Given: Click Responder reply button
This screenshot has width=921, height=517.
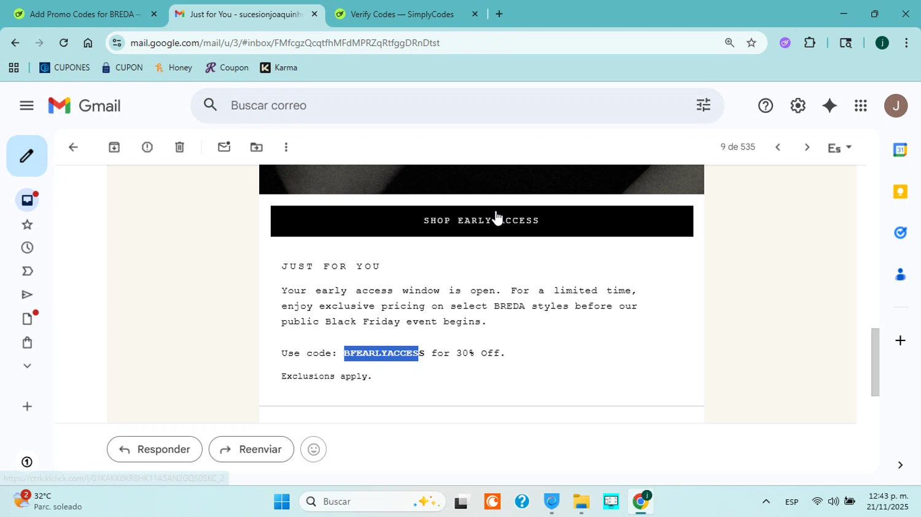Looking at the screenshot, I should pos(155,450).
